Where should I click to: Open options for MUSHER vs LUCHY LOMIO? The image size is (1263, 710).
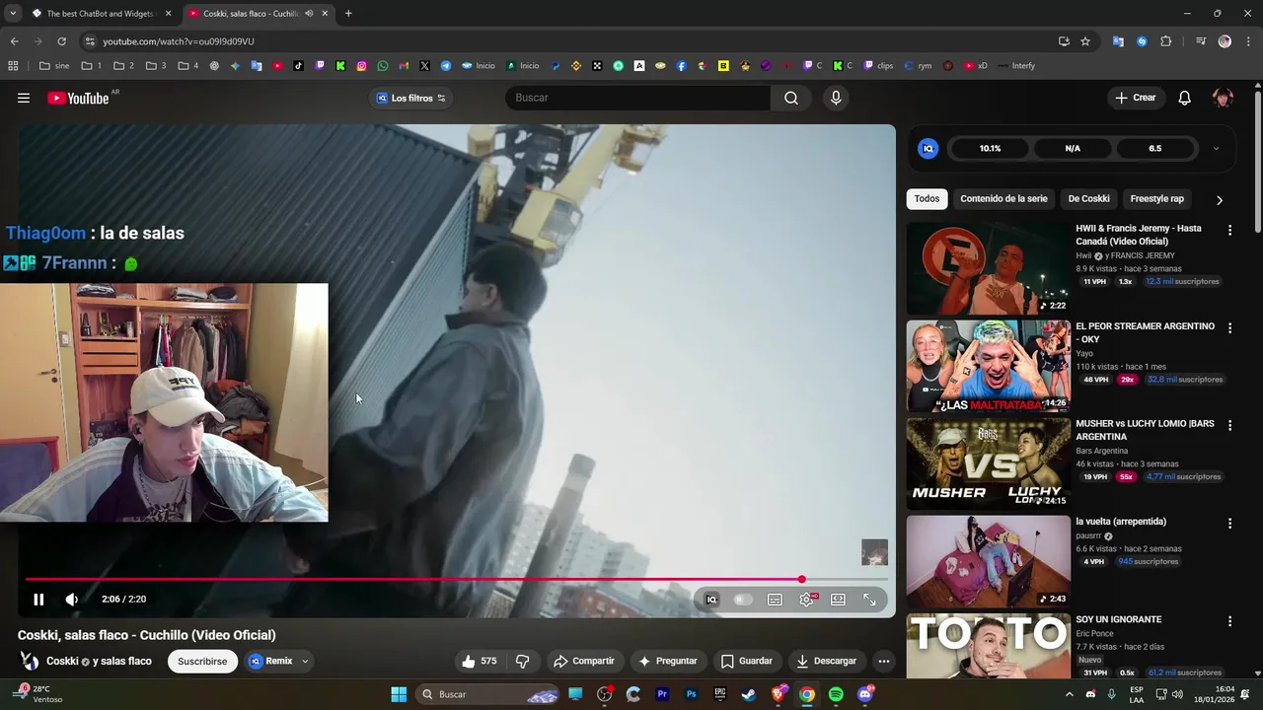[x=1229, y=425]
